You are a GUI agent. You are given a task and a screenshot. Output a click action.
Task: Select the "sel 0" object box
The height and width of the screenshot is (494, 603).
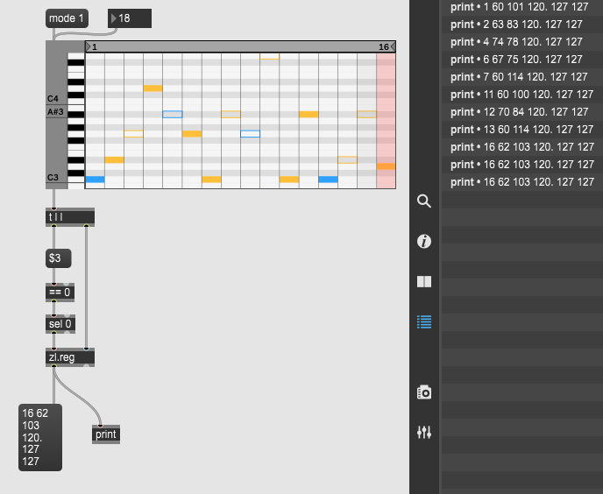pyautogui.click(x=60, y=323)
